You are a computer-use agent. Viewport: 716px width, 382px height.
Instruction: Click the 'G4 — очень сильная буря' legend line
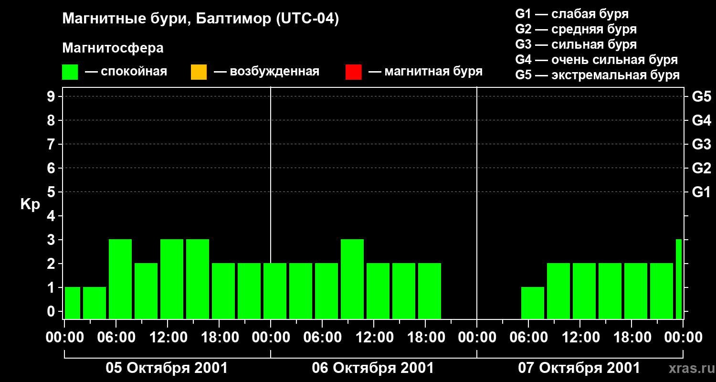coord(597,60)
